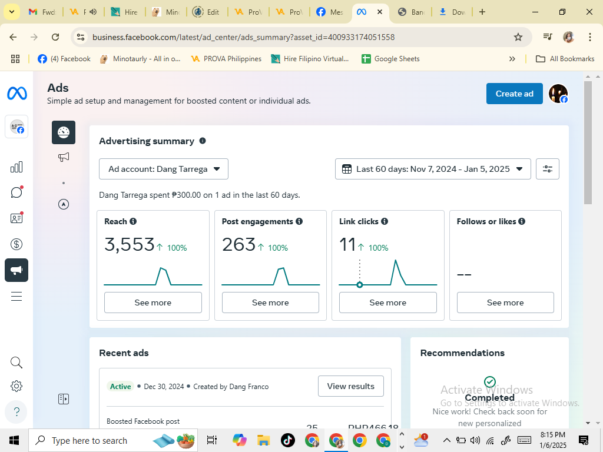Open Settings gear in left sidebar
603x452 pixels.
(x=16, y=386)
